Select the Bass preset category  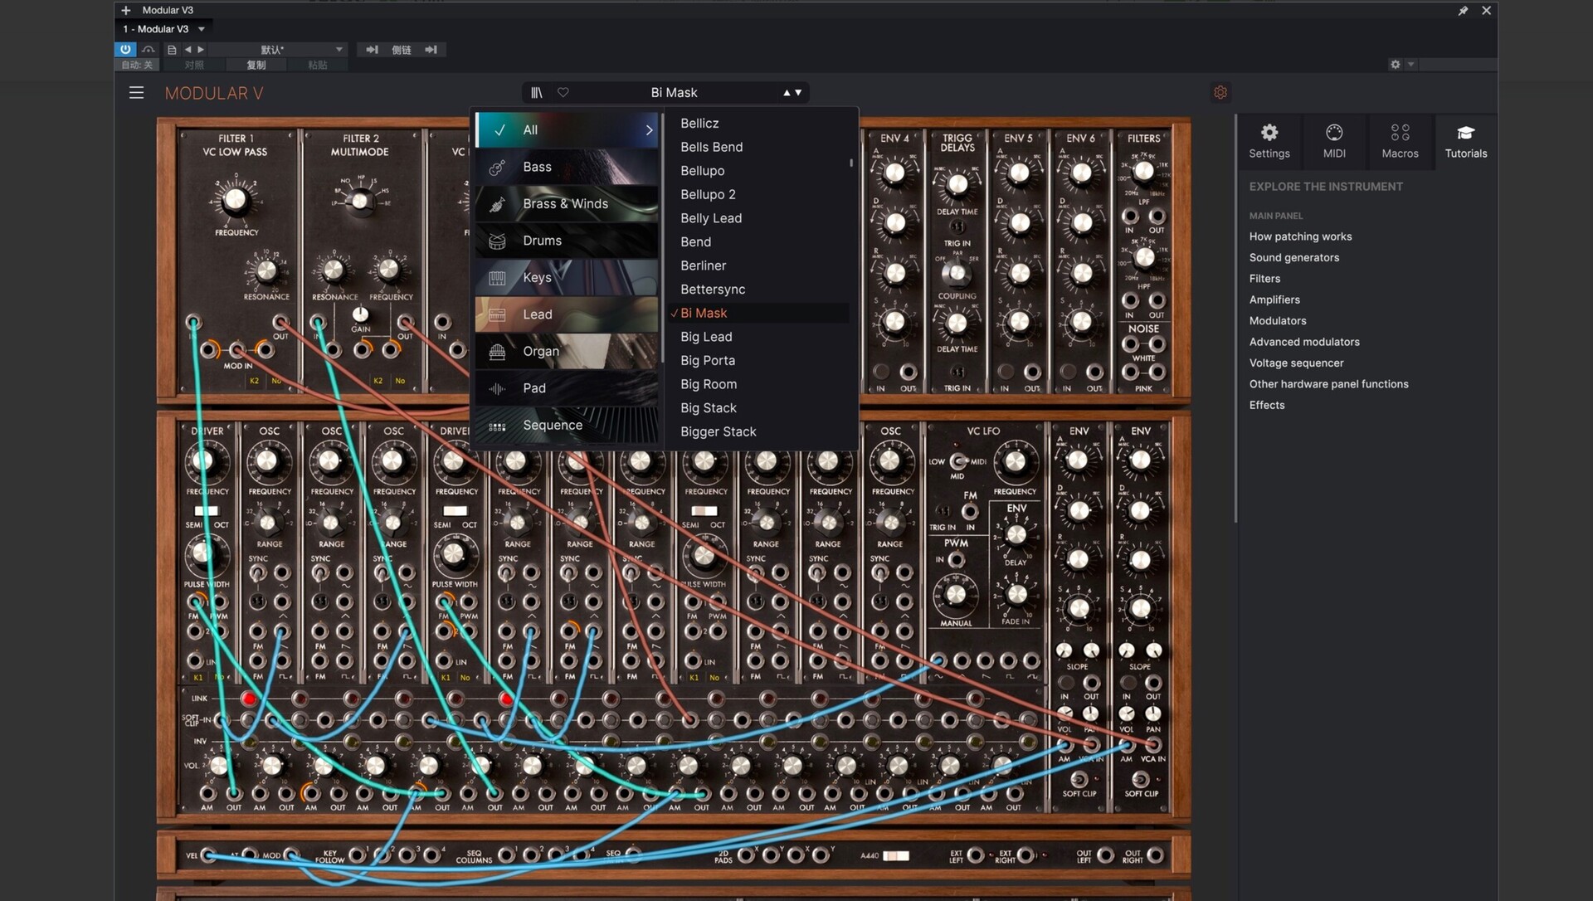point(567,167)
